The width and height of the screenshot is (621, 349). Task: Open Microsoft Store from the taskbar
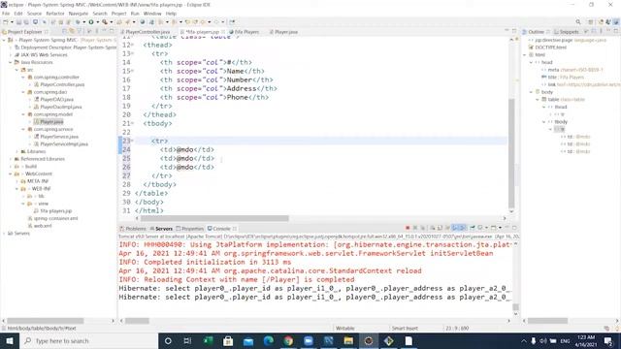click(x=228, y=340)
